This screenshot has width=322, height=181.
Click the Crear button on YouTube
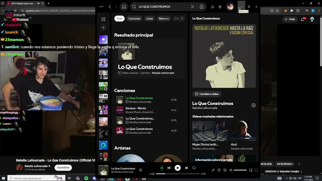click(290, 19)
